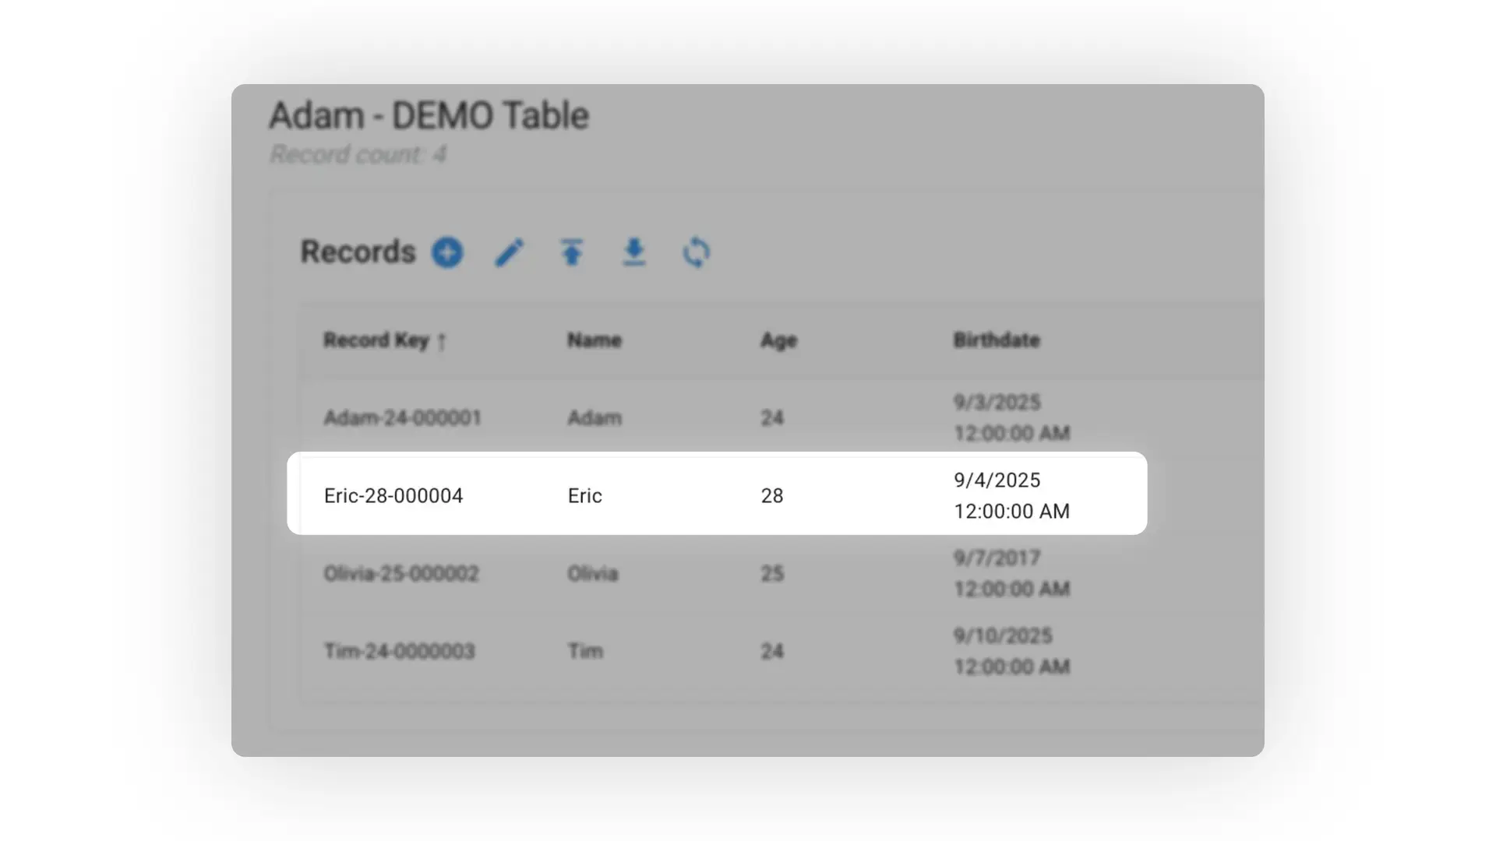
Task: Click the sort arrow on Record Key
Action: tap(443, 340)
